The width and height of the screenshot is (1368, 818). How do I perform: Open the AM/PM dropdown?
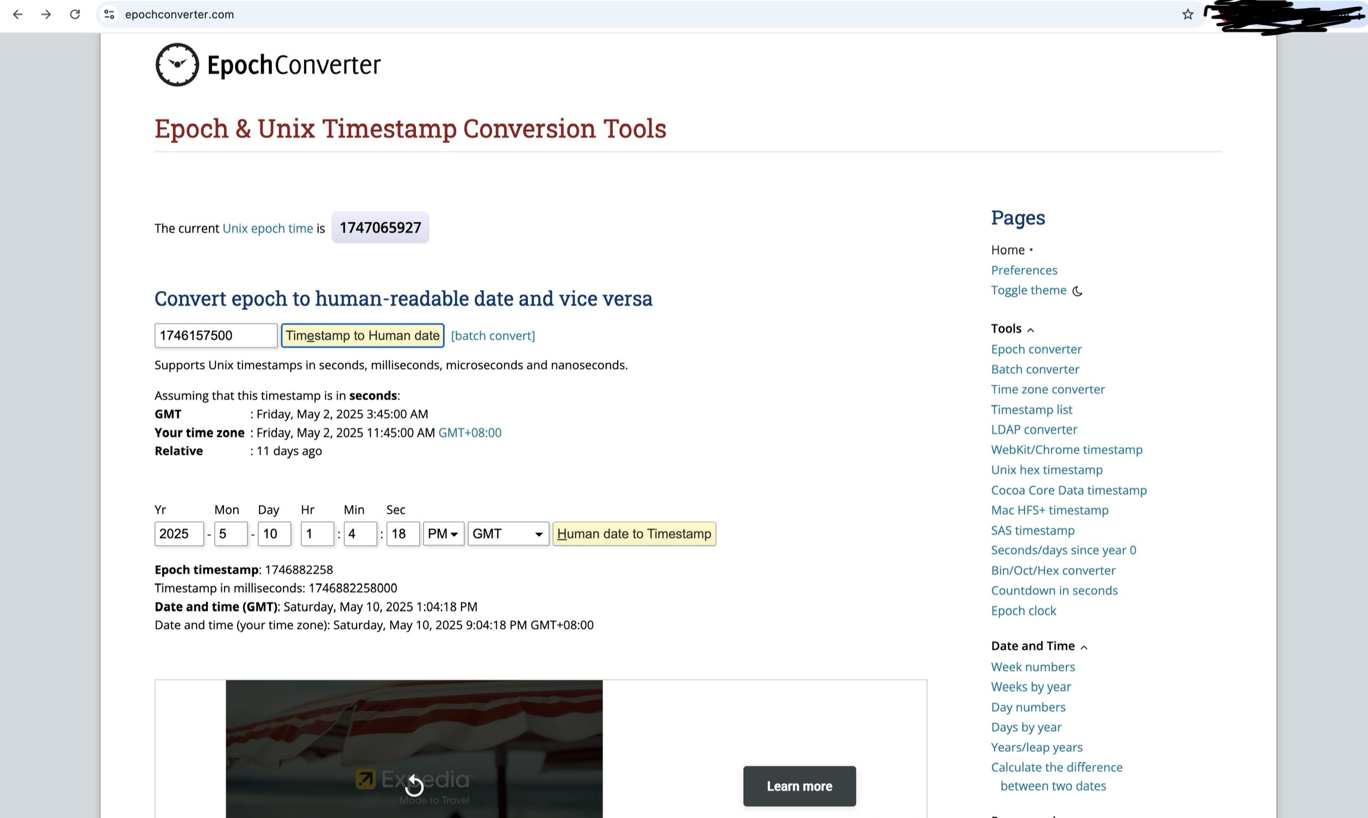click(x=444, y=534)
